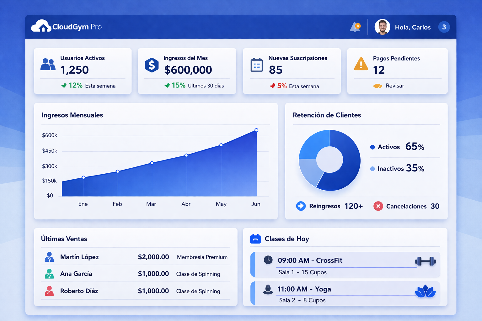Viewport: 482px width, 321px height.
Task: Click the Últimas Ventas heading
Action: pos(64,239)
